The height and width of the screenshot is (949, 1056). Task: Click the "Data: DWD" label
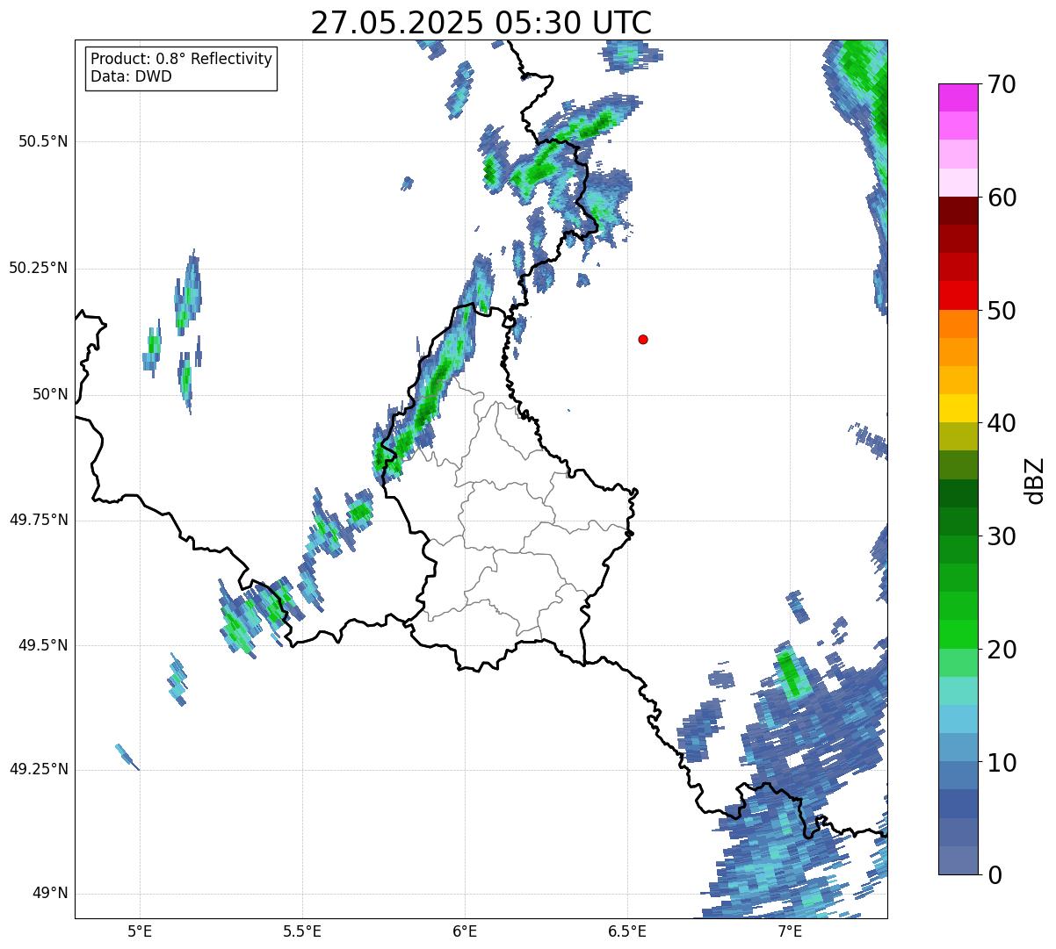point(131,76)
